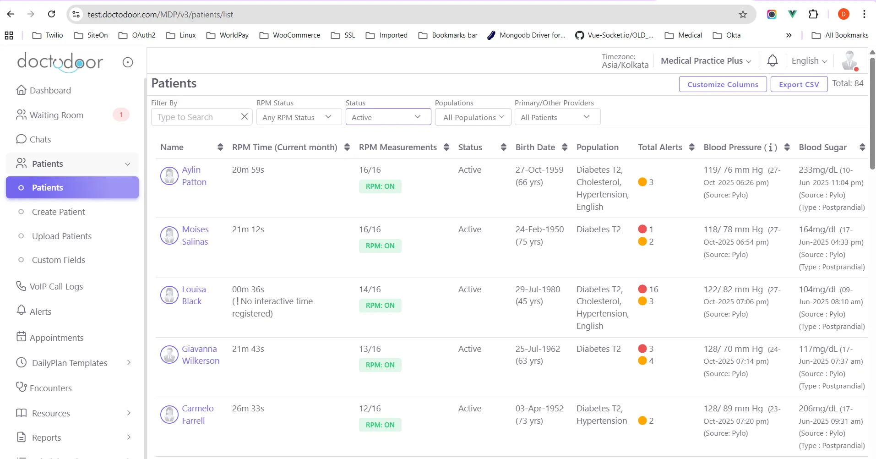Screen dimensions: 876x459
Task: Sort by Name column arrows
Action: tap(220, 147)
